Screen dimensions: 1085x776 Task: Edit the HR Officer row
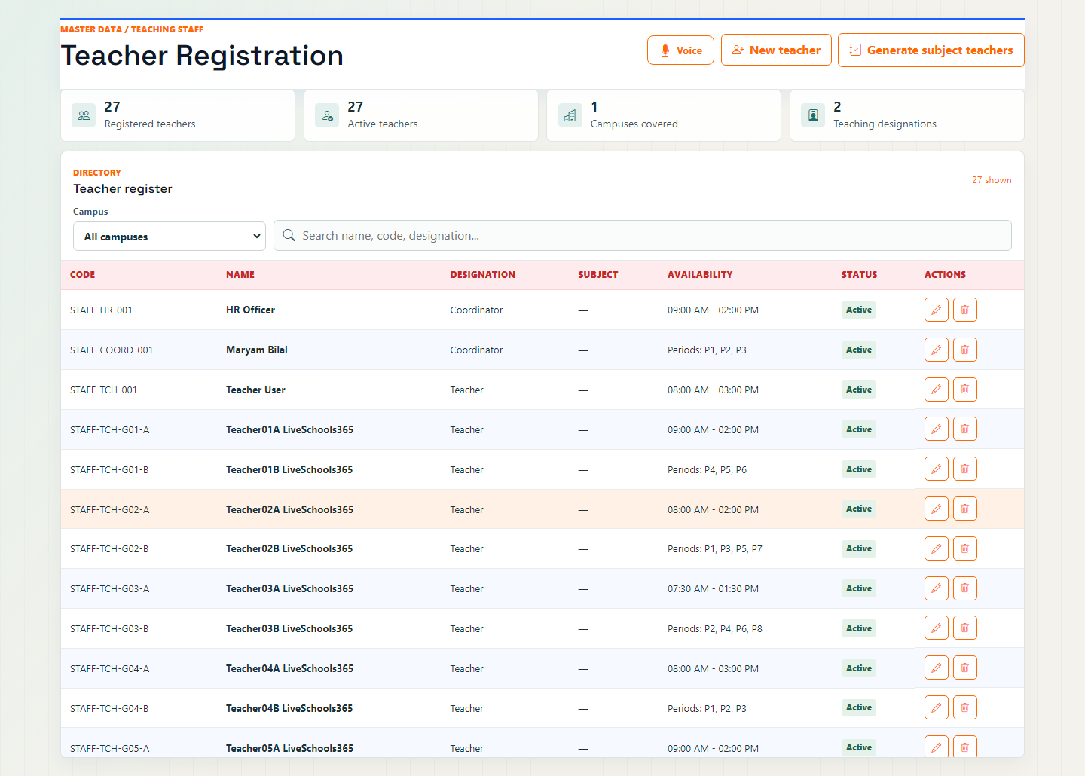[936, 310]
